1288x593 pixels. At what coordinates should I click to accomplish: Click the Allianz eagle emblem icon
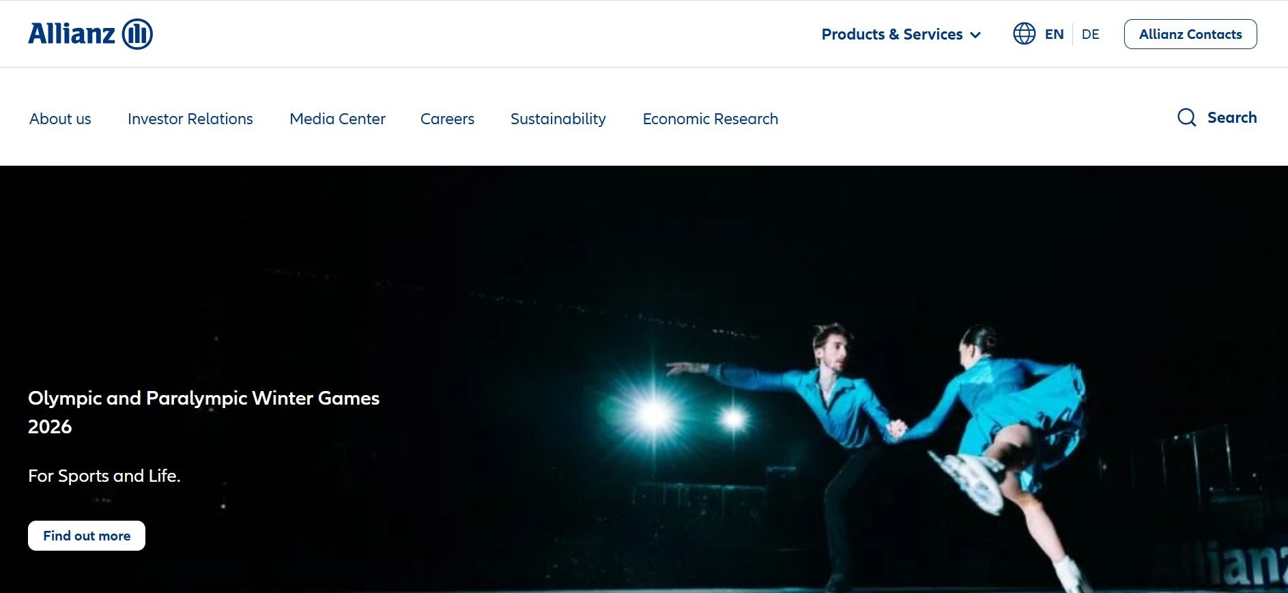[x=137, y=34]
